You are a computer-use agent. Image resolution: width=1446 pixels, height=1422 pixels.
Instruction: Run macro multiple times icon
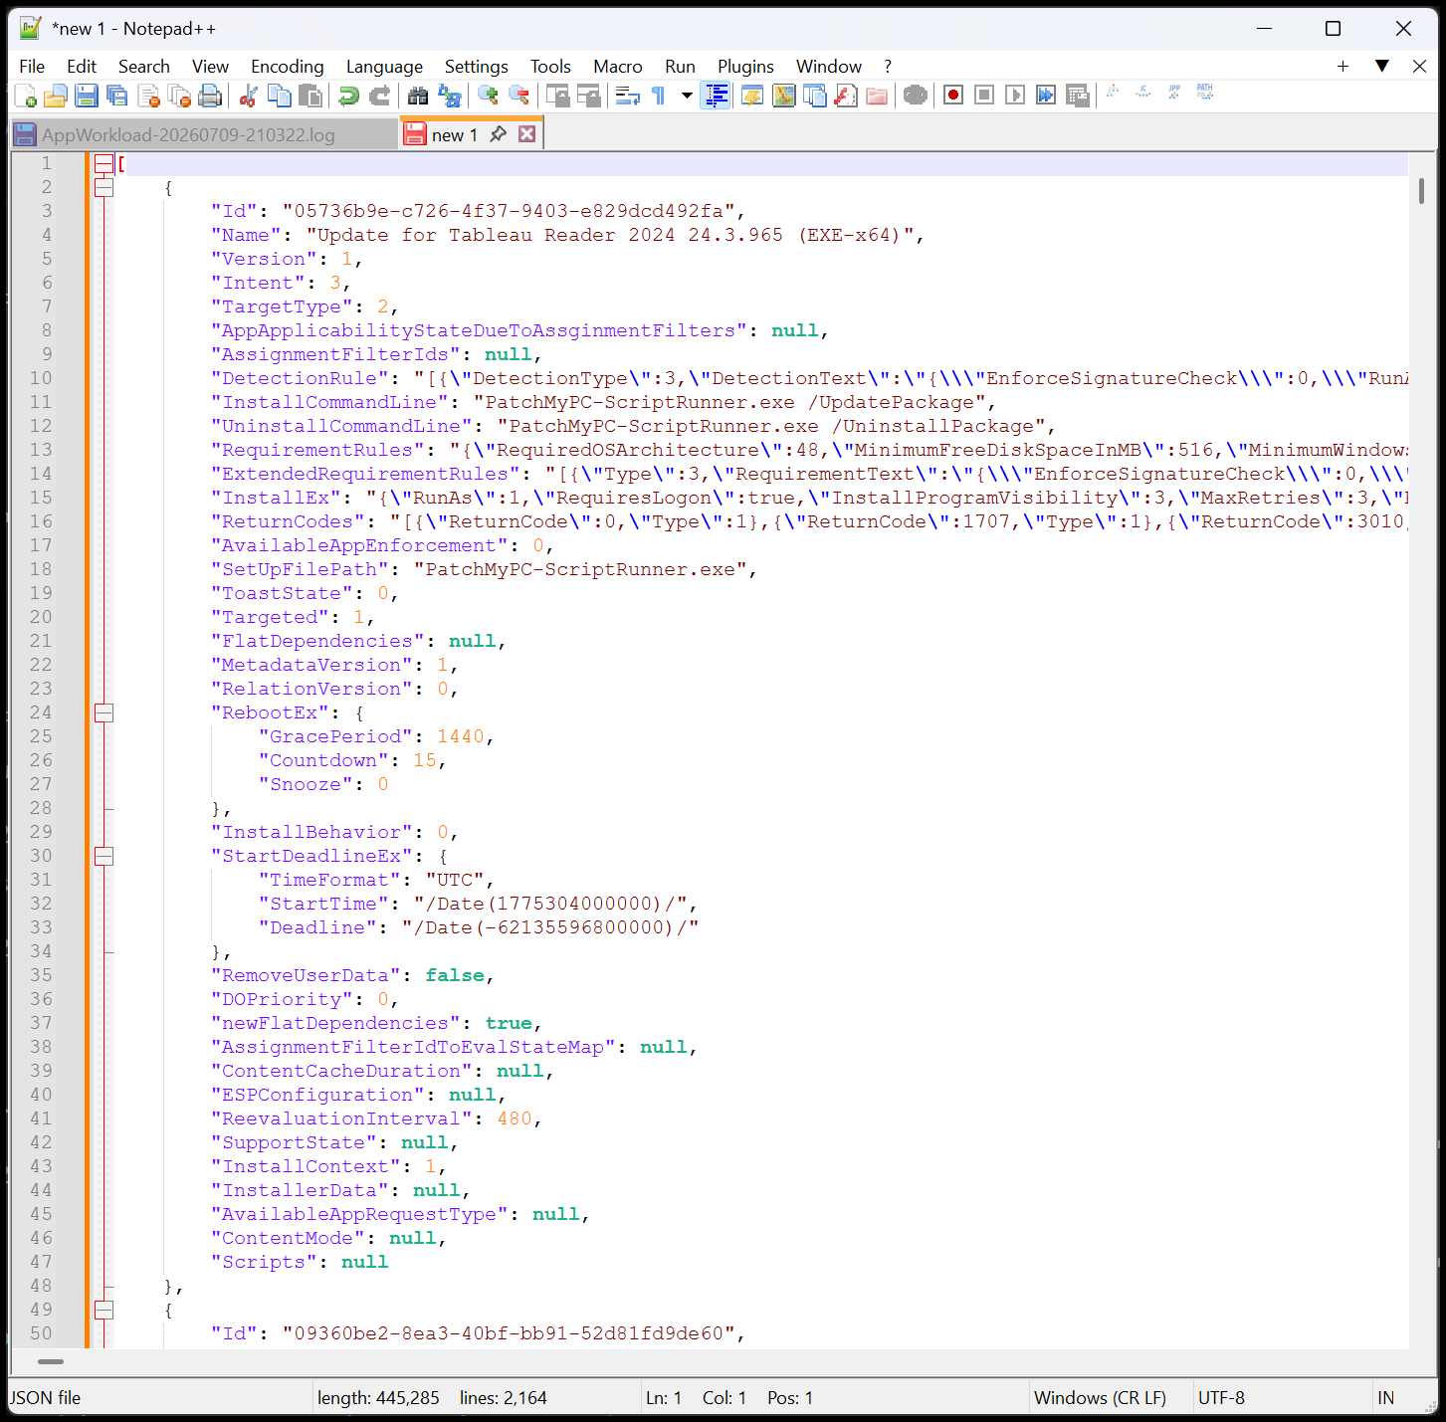(1046, 96)
